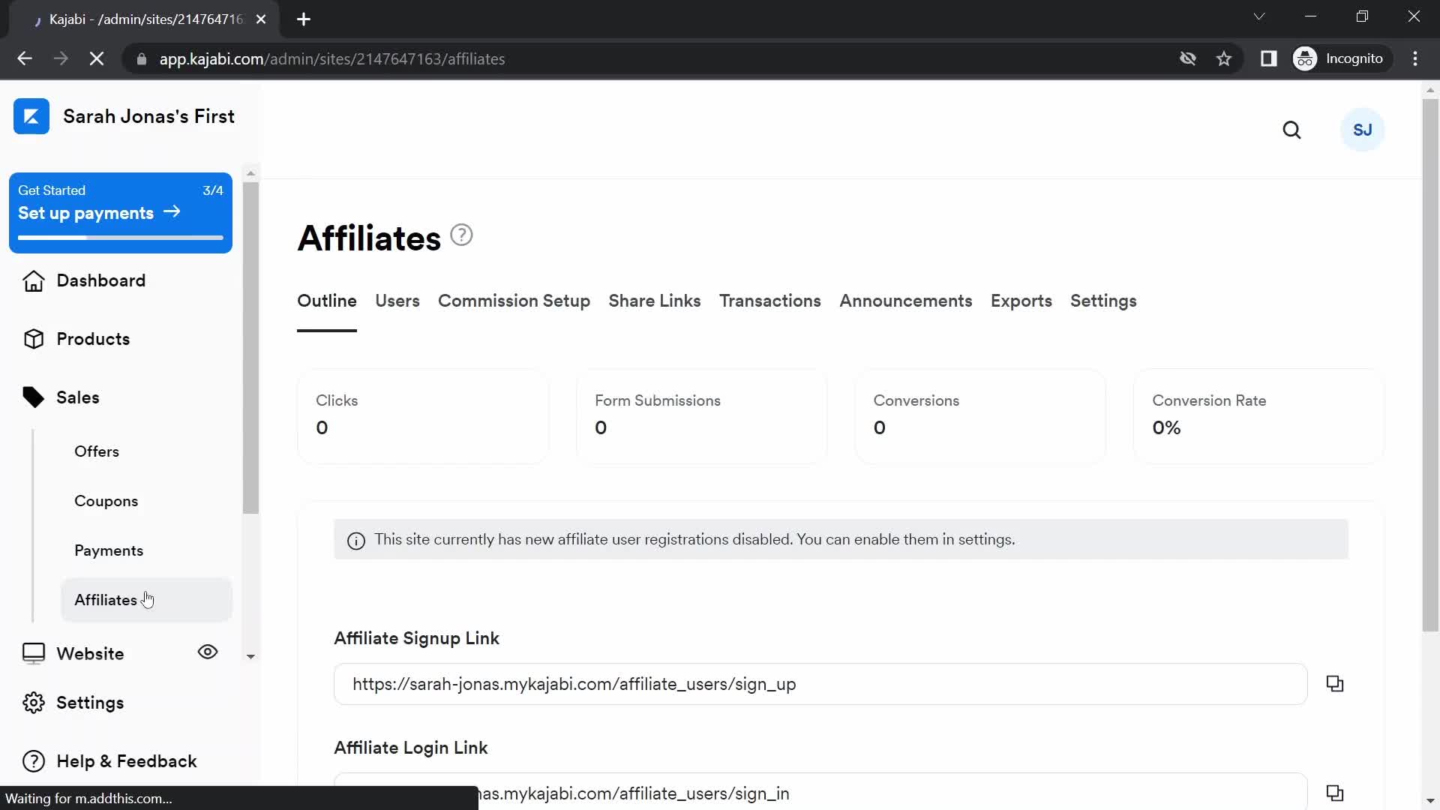Click the Settings gear icon in sidebar
Screen dimensions: 1440x810
pyautogui.click(x=33, y=703)
